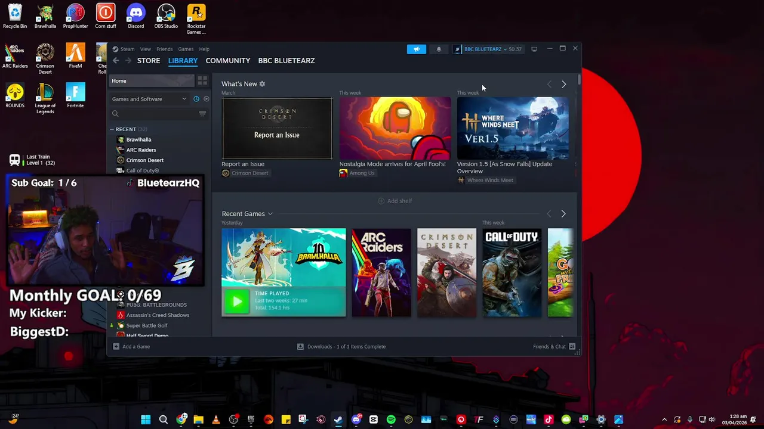Show next Recent Games arrow
The image size is (764, 429).
pyautogui.click(x=563, y=214)
